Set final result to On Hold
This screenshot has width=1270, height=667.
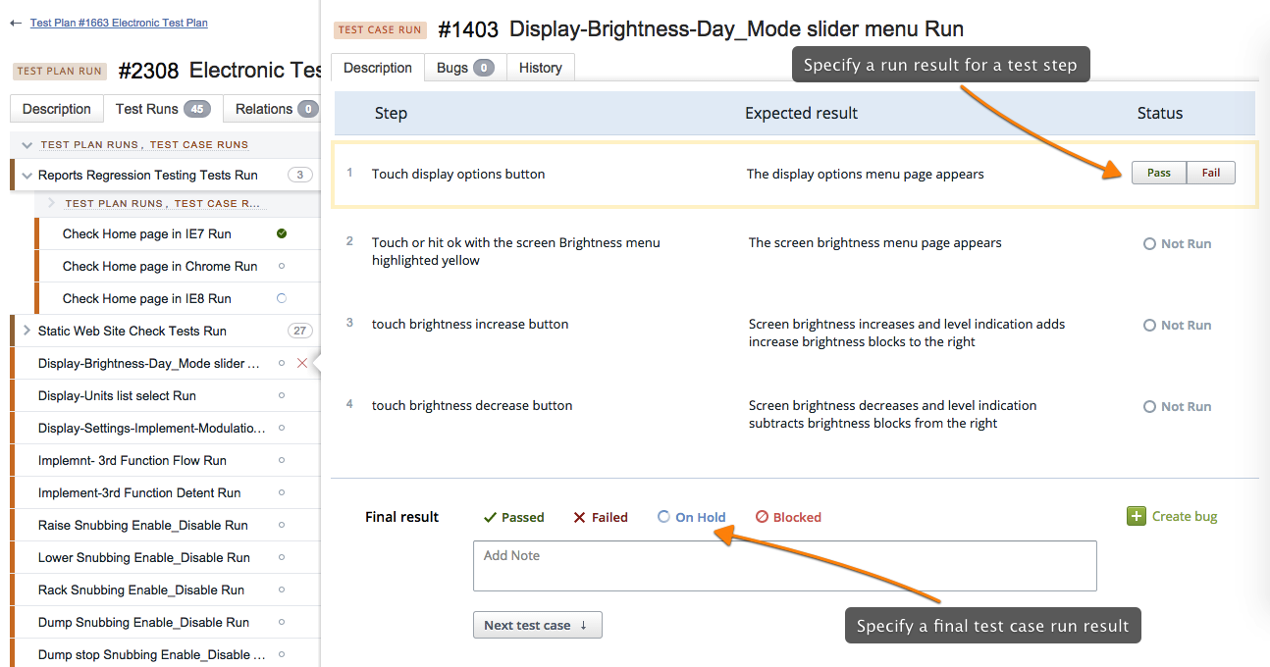[691, 517]
